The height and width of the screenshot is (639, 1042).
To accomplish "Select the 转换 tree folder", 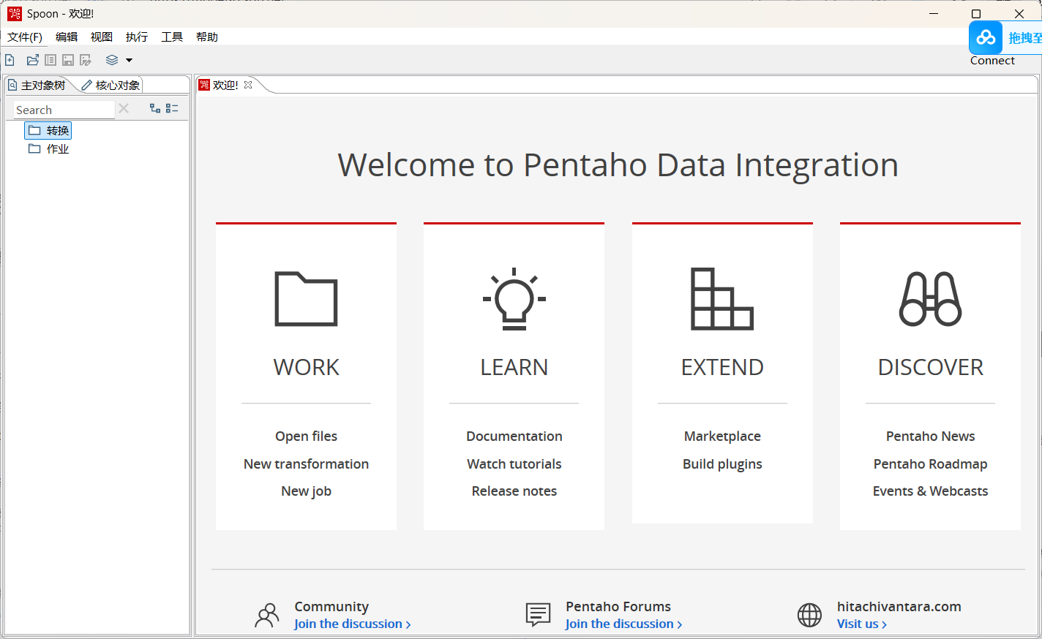I will click(x=48, y=130).
